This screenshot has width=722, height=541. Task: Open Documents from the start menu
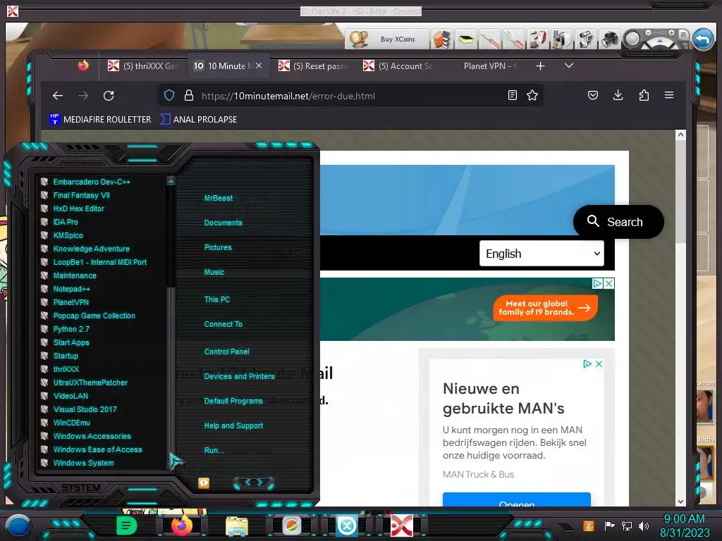[x=223, y=223]
